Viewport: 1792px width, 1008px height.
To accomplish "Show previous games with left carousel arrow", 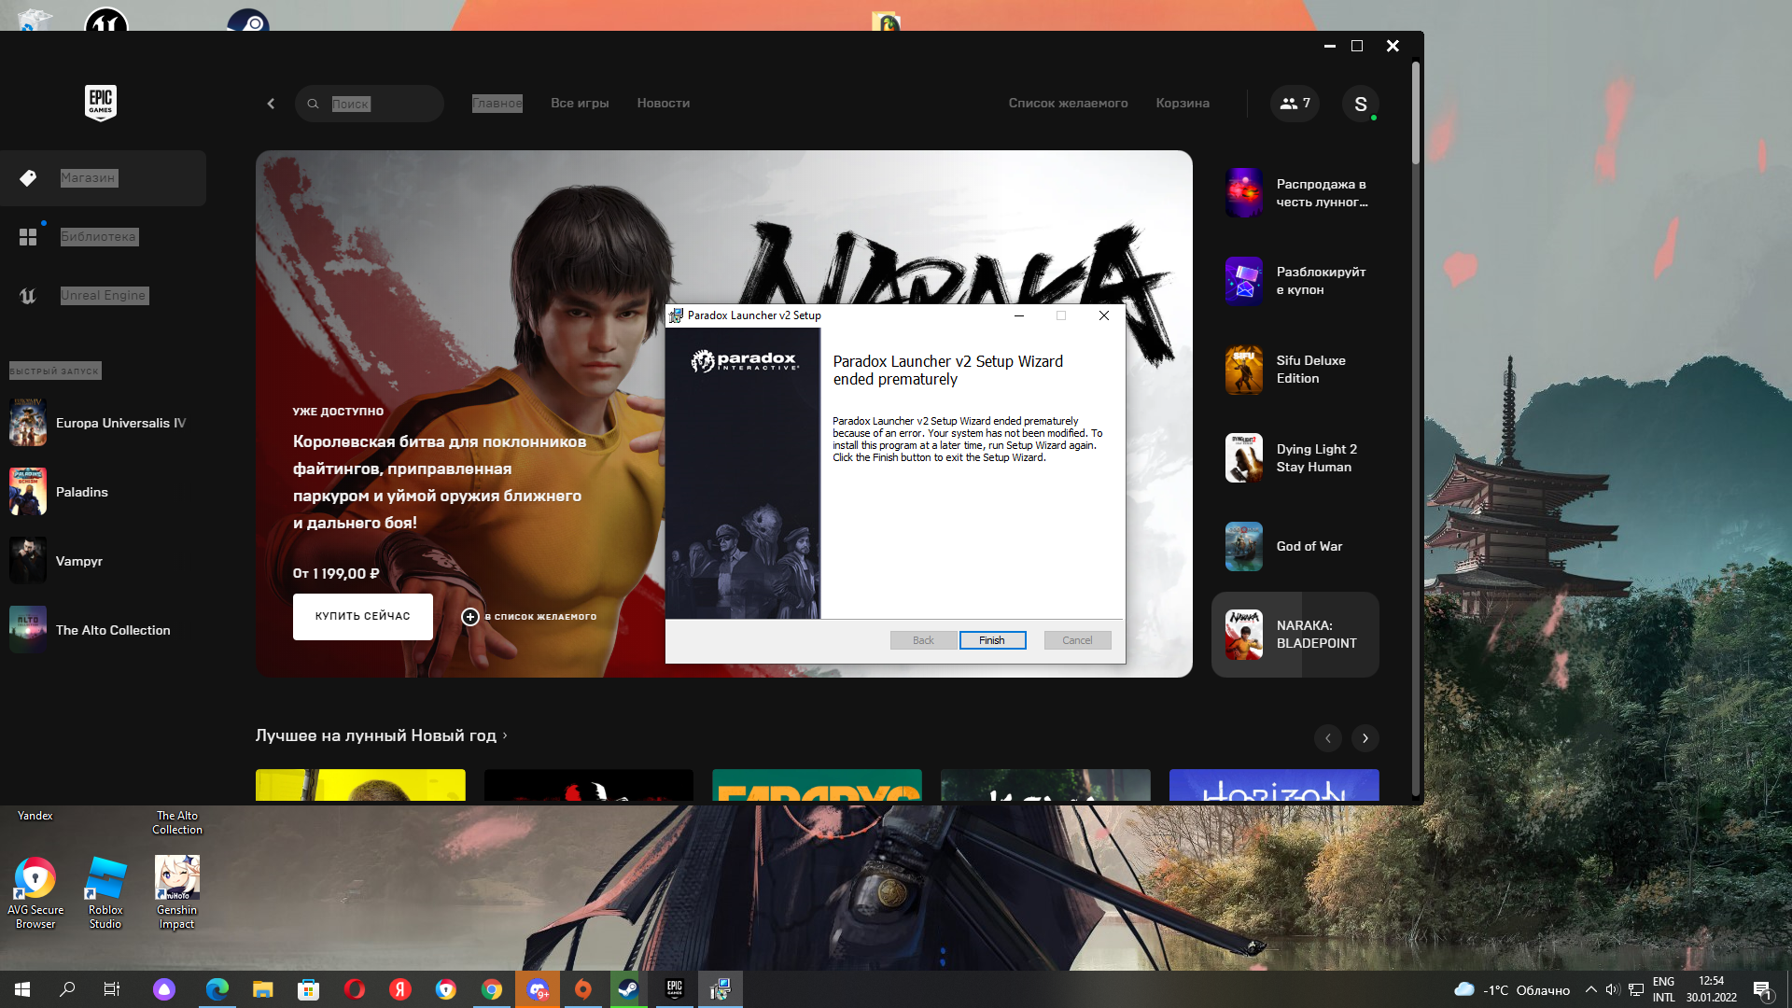I will pos(1328,738).
